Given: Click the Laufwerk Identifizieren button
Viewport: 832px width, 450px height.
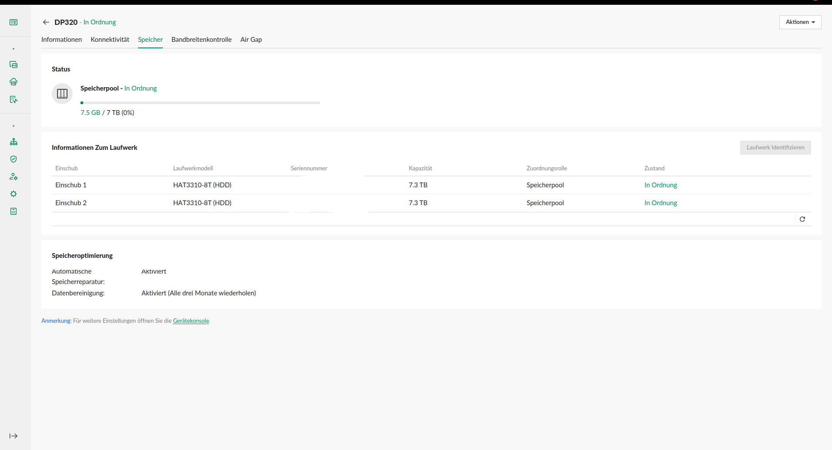Looking at the screenshot, I should click(x=775, y=148).
